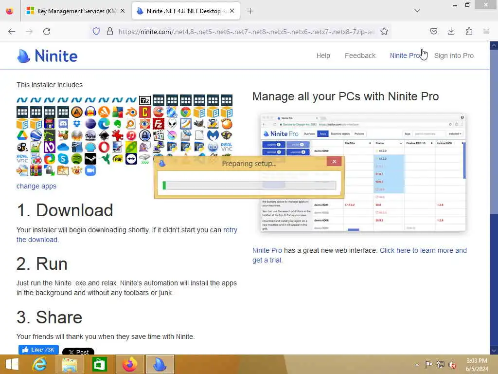Image resolution: width=498 pixels, height=374 pixels.
Task: Click the WinRAR app icon
Action: (x=36, y=171)
